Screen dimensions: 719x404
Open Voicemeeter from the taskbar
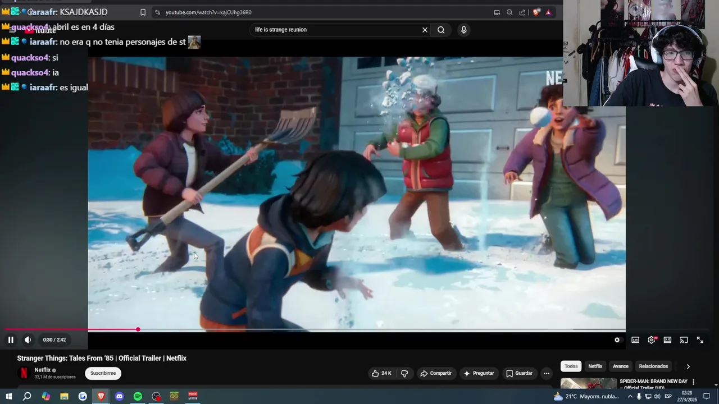point(193,396)
